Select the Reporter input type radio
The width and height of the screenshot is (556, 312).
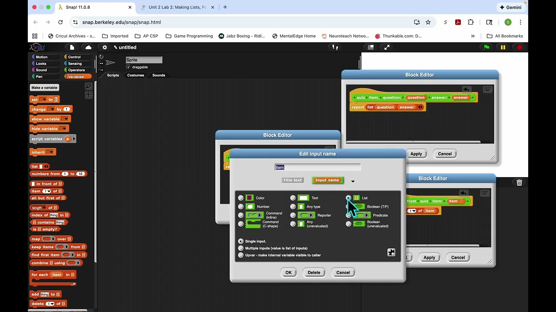click(293, 215)
